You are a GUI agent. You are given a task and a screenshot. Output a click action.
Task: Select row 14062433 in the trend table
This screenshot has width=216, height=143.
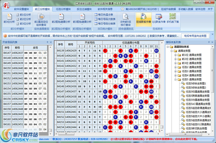point(107,71)
